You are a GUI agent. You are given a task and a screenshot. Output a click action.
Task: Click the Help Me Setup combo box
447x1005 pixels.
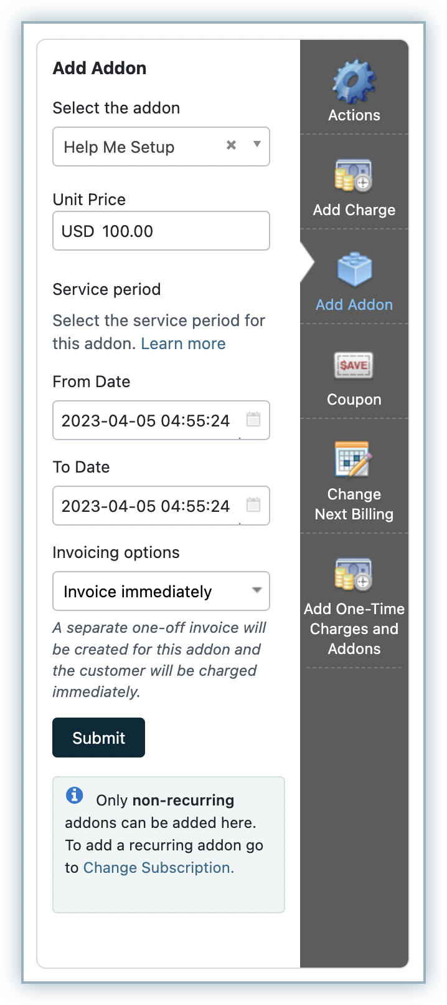coord(137,147)
